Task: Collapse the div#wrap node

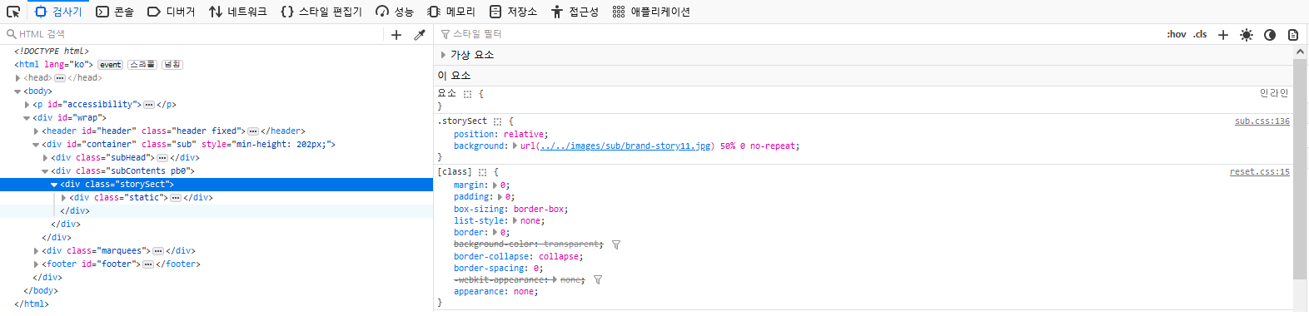Action: pyautogui.click(x=27, y=118)
